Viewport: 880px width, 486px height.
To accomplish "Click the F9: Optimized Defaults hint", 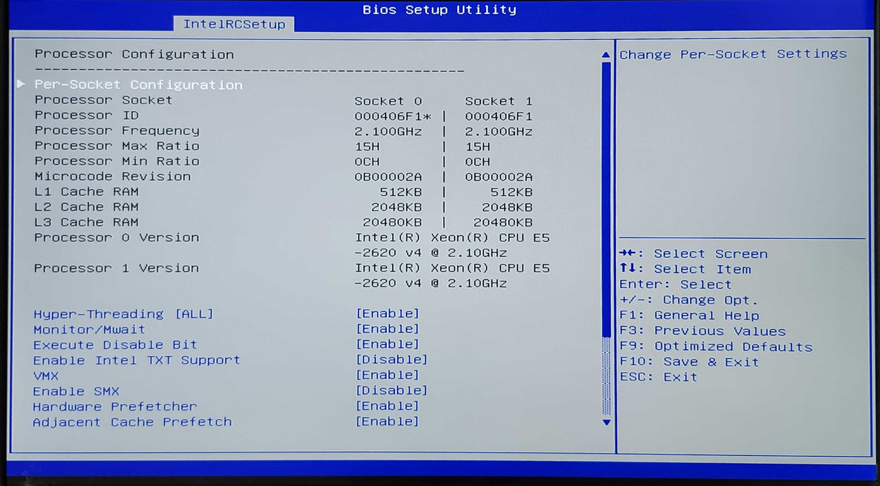I will 717,346.
